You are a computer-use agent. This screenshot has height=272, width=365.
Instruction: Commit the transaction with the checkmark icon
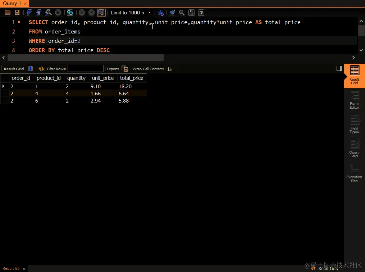(82, 13)
